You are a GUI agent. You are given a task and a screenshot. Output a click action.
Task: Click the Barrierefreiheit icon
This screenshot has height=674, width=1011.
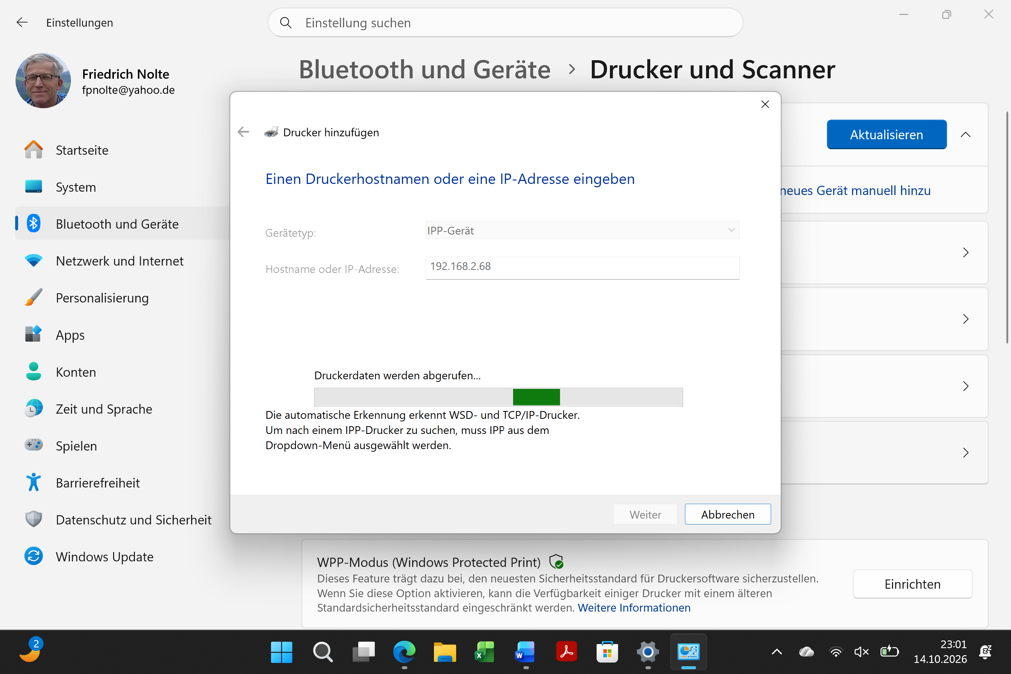point(34,482)
